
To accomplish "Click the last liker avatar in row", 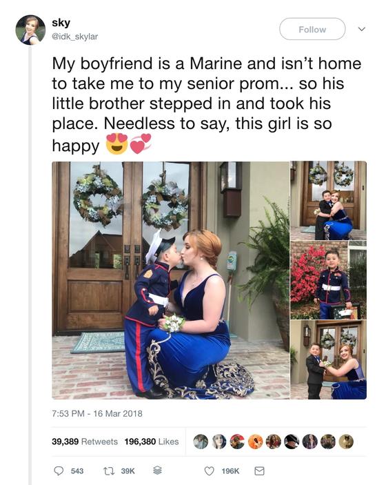I will [x=346, y=442].
